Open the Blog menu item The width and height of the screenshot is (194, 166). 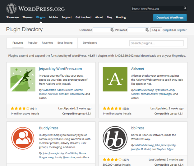click(109, 17)
